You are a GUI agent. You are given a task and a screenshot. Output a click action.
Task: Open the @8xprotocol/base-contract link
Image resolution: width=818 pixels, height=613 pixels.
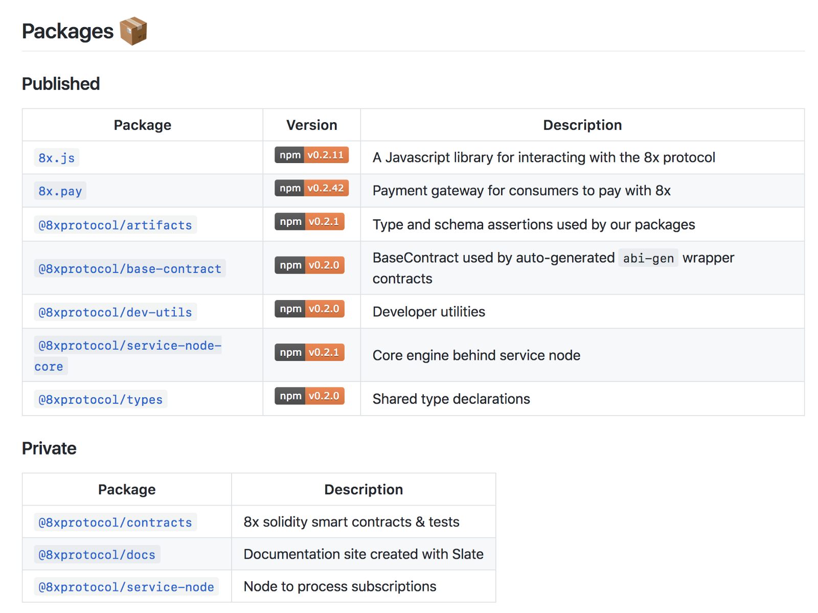click(130, 268)
